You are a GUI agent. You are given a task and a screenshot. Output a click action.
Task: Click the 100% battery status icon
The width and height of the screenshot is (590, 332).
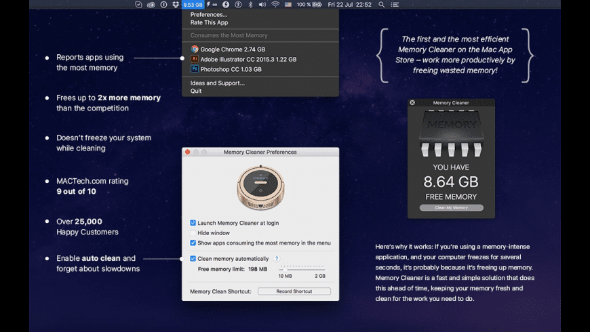[x=309, y=5]
